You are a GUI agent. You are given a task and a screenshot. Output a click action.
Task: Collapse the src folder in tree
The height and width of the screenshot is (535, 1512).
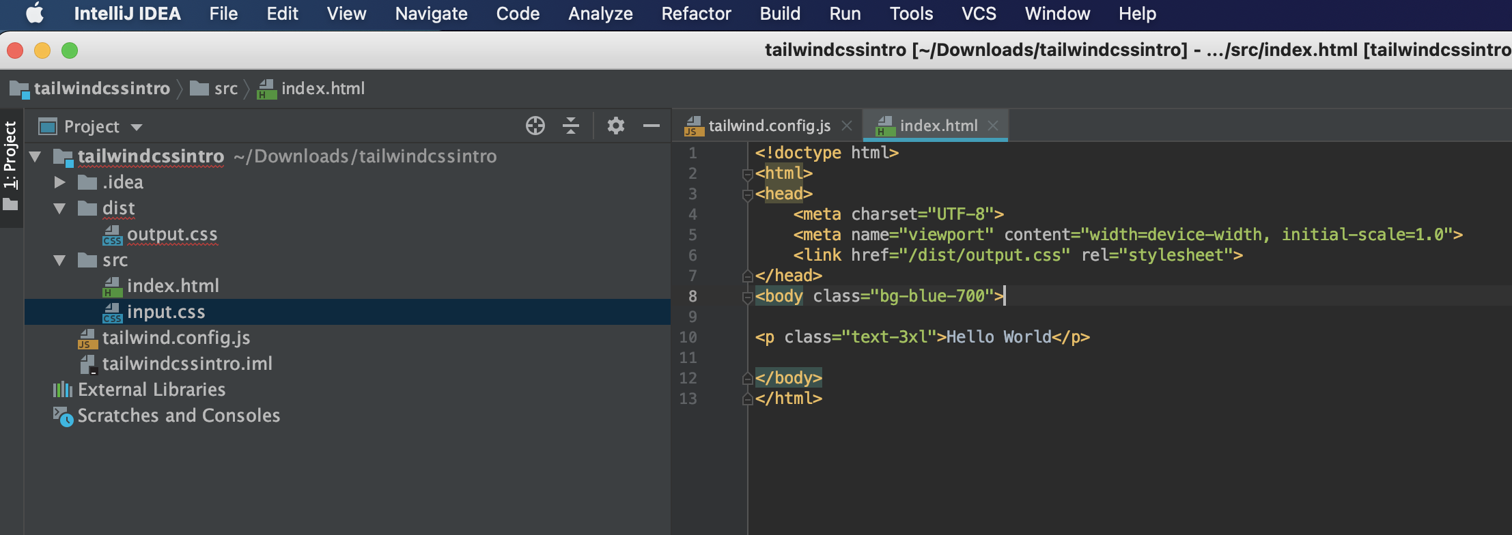point(60,260)
